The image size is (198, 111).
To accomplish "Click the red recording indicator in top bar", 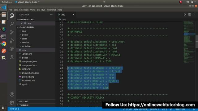I will click(181, 2).
